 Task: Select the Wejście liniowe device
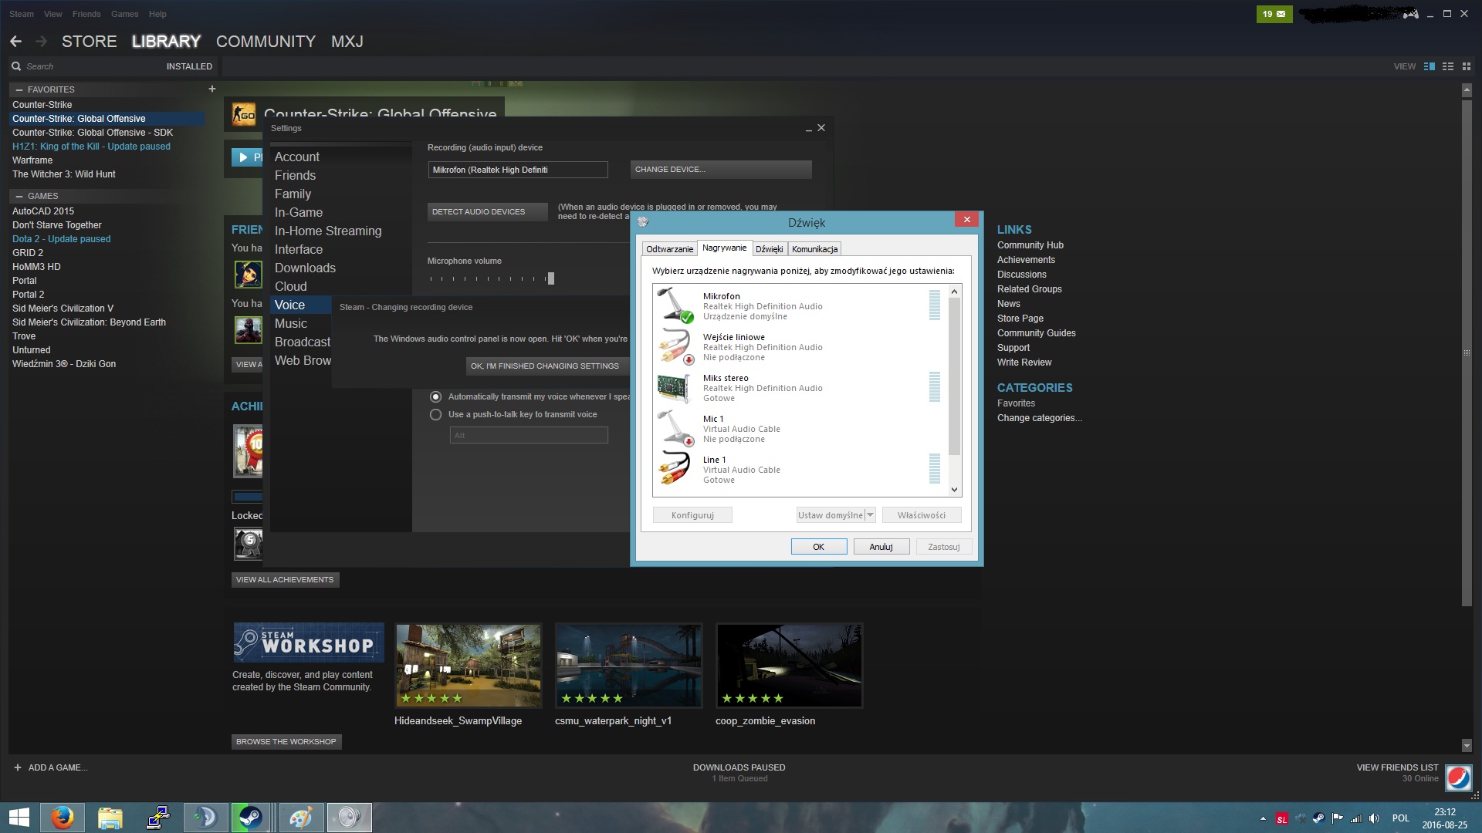[x=799, y=346]
